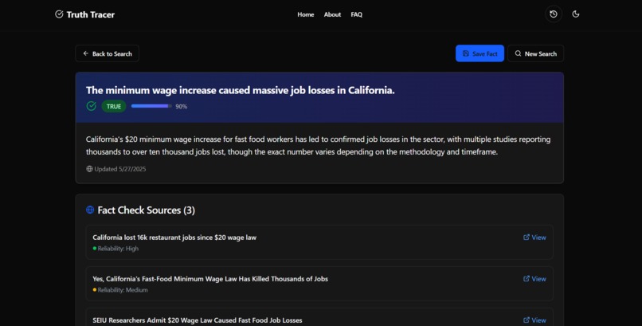Open the About page
The height and width of the screenshot is (326, 642).
[x=332, y=14]
